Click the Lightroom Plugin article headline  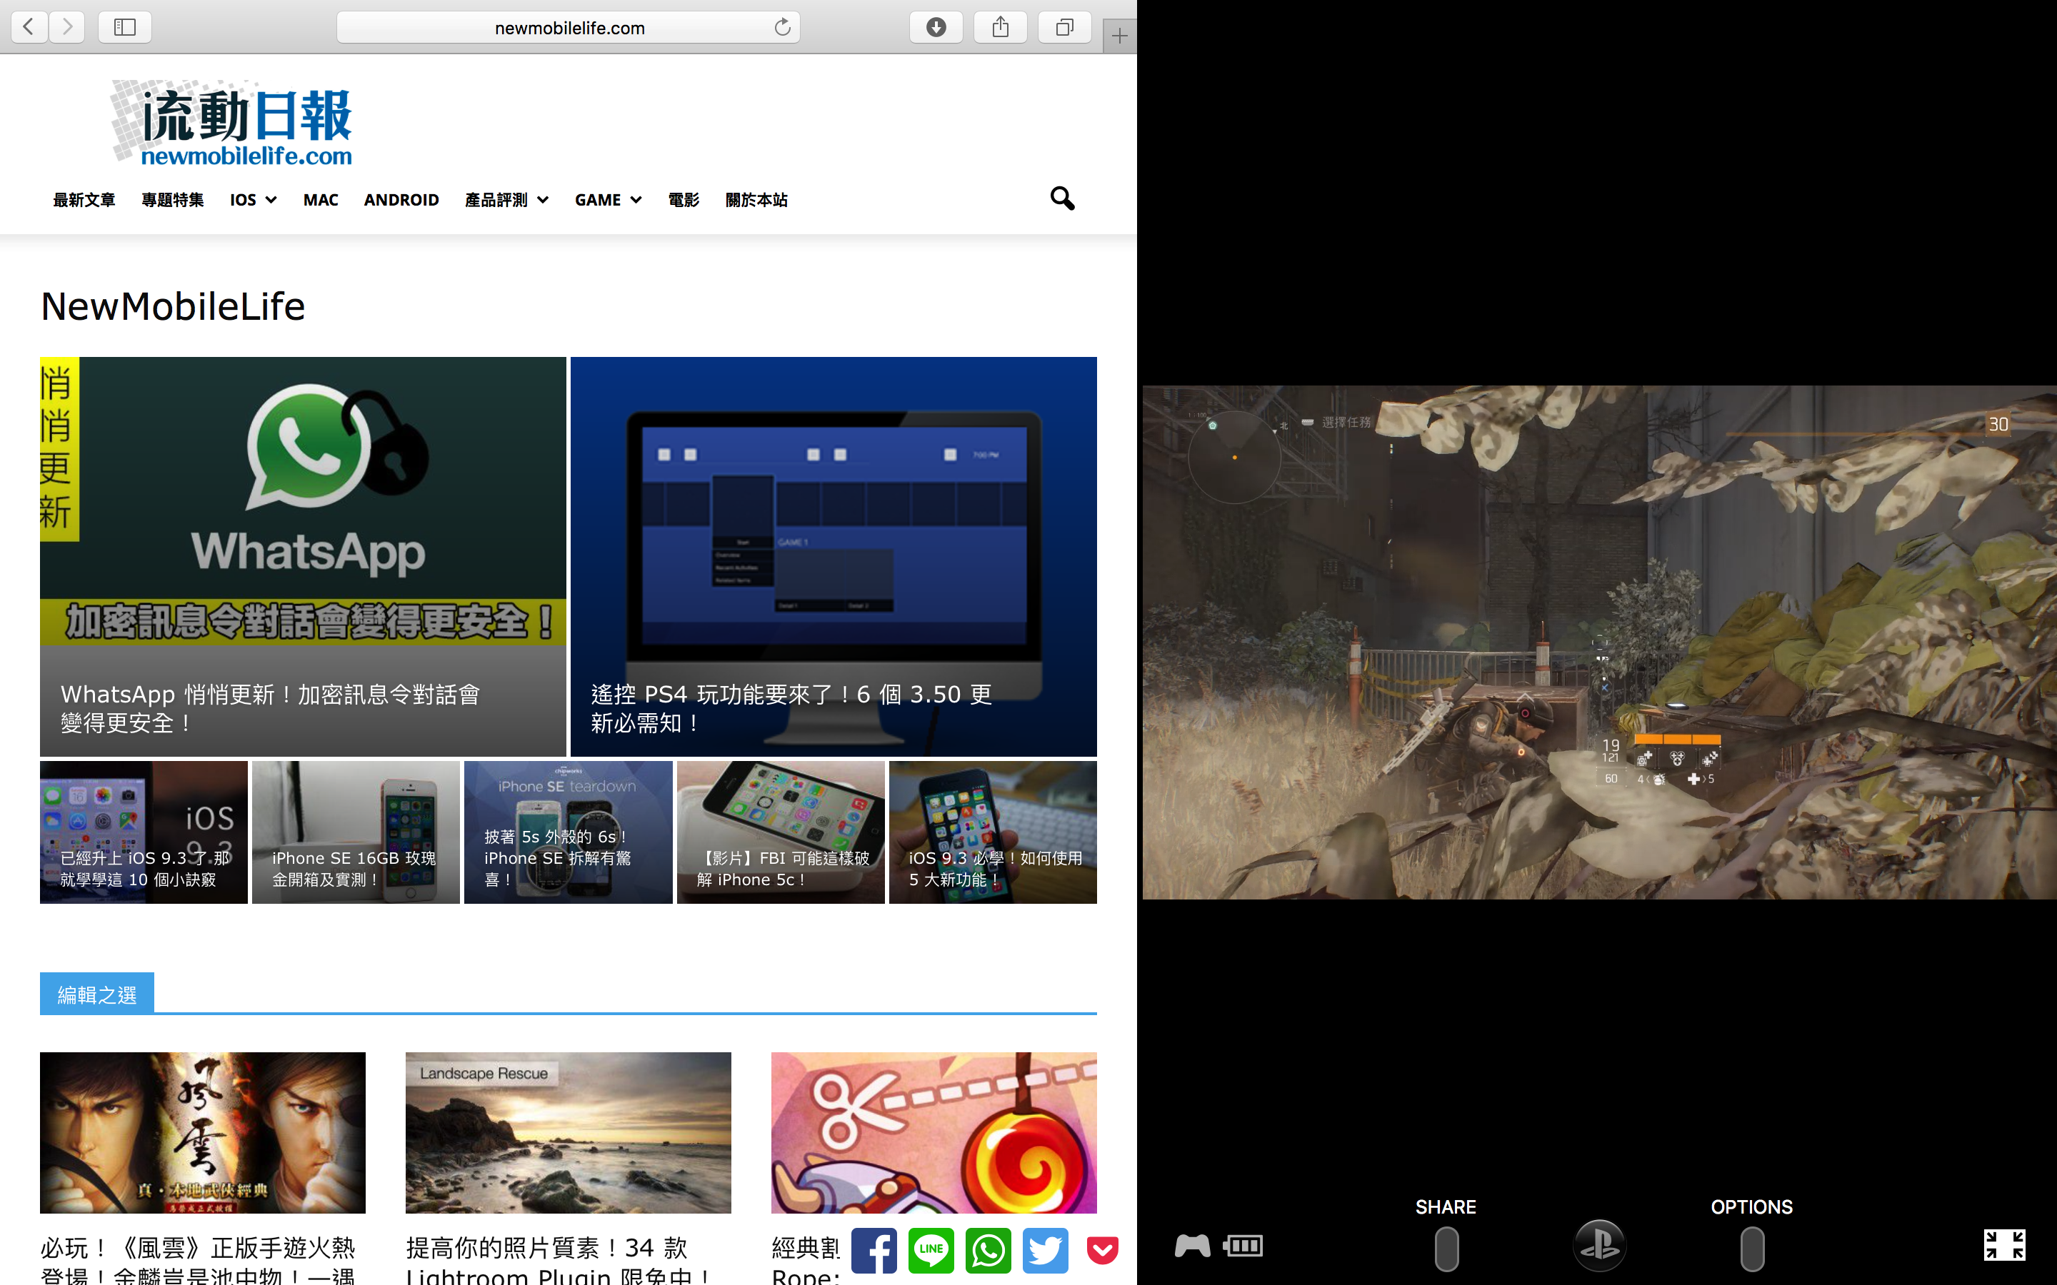pyautogui.click(x=559, y=1259)
